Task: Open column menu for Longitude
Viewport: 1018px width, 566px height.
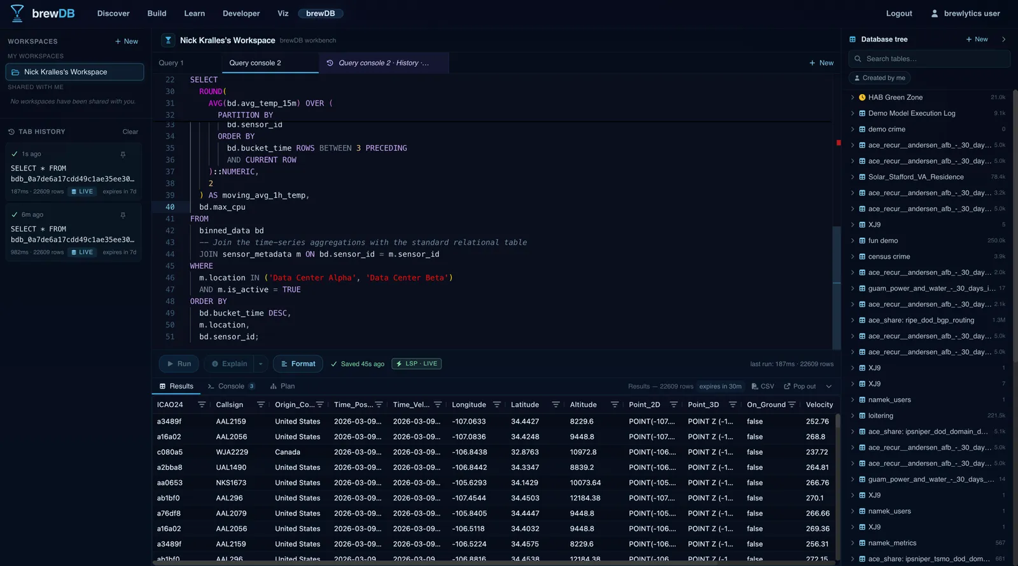Action: click(497, 404)
